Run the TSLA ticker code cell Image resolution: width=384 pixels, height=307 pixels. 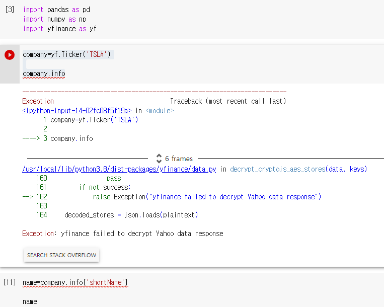click(x=10, y=55)
